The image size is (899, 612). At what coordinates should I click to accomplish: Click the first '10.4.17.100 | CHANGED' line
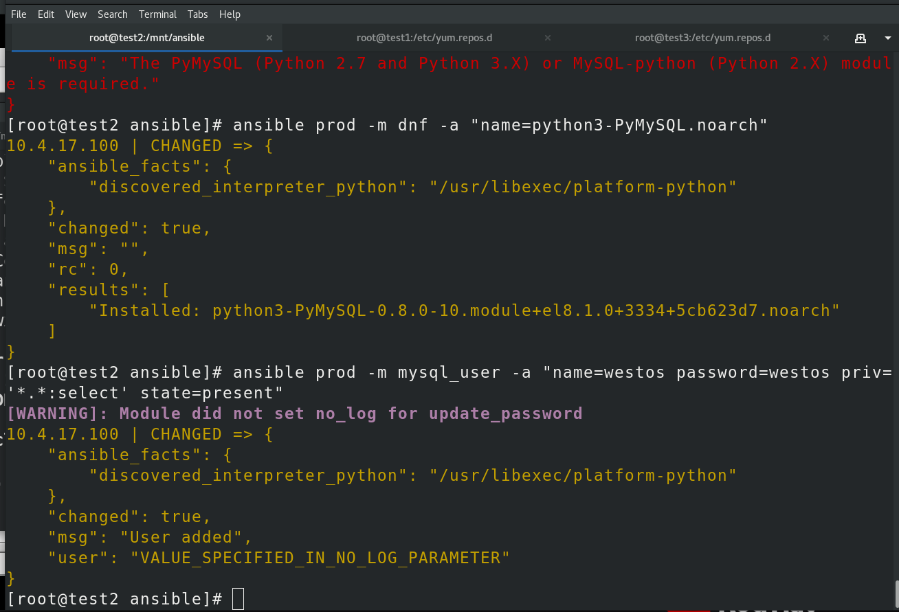click(x=140, y=146)
